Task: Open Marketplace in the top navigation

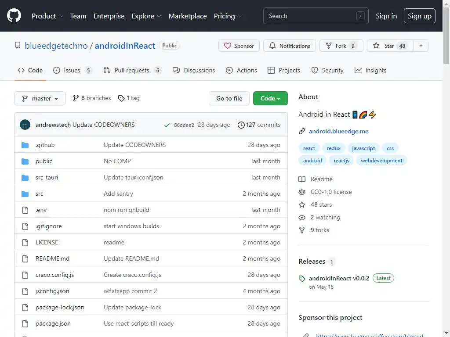Action: (188, 16)
